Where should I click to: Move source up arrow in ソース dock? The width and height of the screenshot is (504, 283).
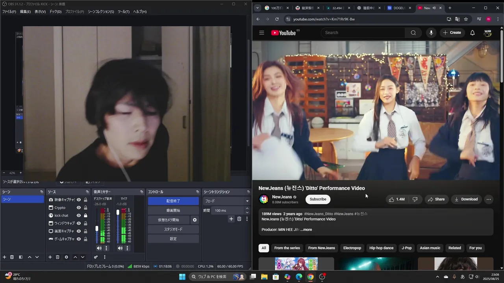pyautogui.click(x=75, y=257)
